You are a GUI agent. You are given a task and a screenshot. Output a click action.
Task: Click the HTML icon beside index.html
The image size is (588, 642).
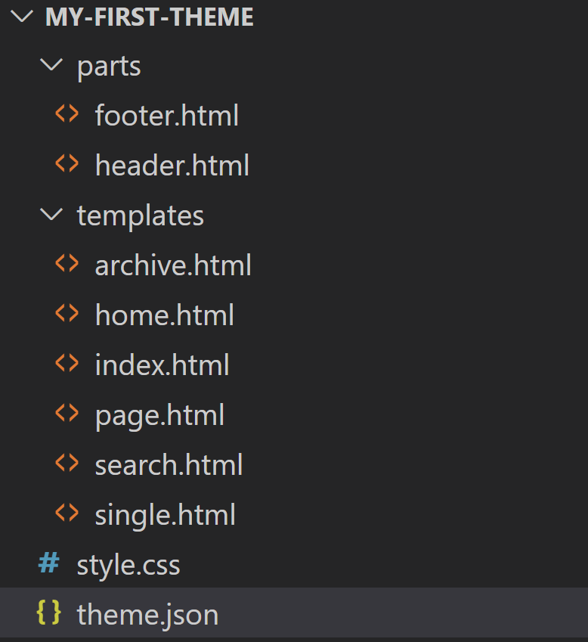coord(67,363)
